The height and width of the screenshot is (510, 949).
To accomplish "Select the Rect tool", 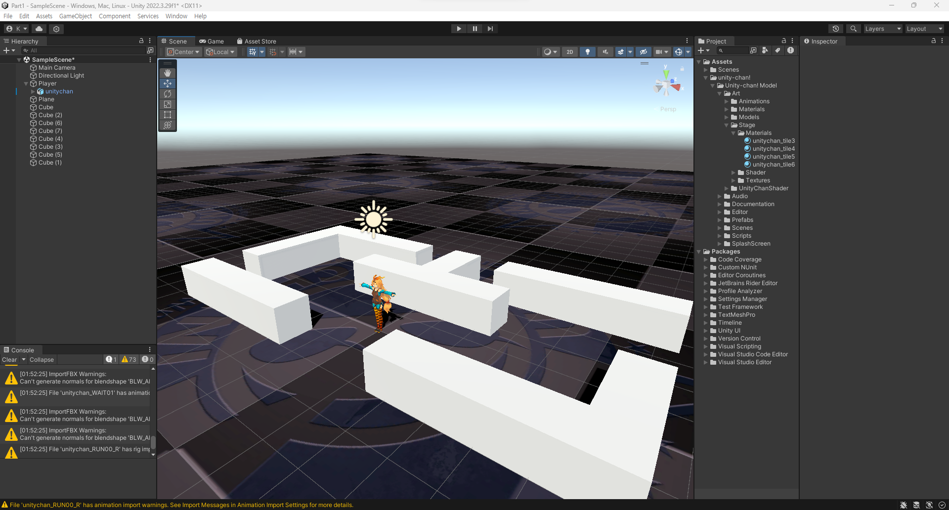I will [168, 115].
